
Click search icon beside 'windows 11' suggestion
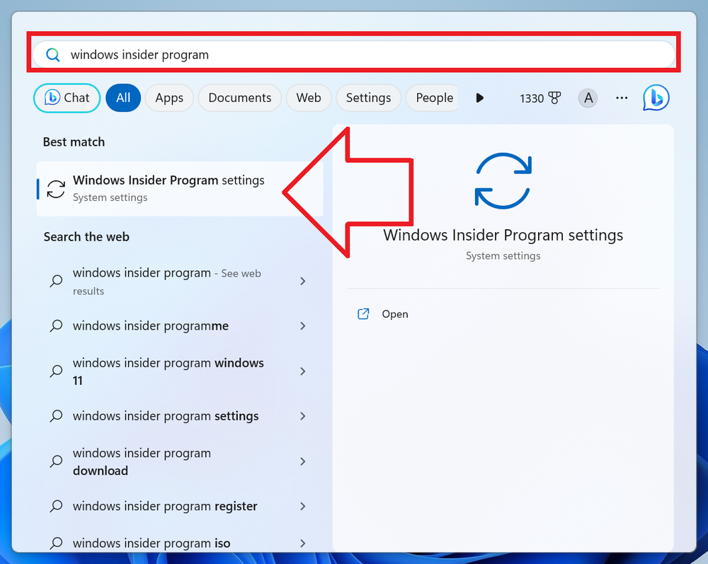pyautogui.click(x=56, y=371)
